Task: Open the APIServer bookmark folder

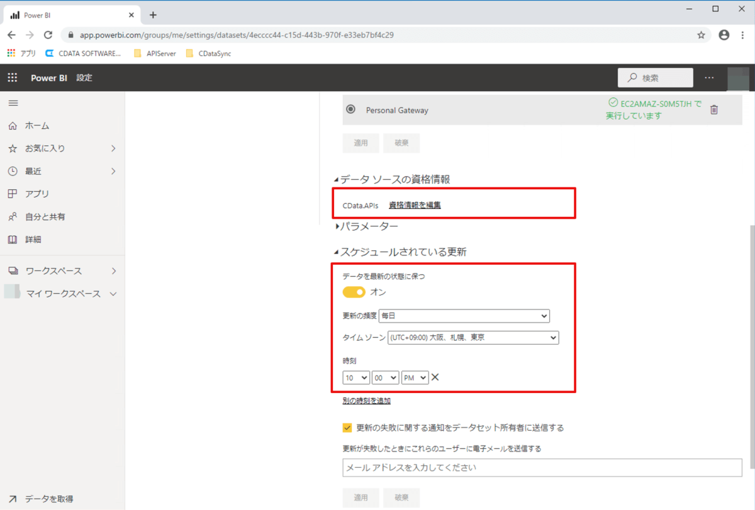Action: point(155,53)
